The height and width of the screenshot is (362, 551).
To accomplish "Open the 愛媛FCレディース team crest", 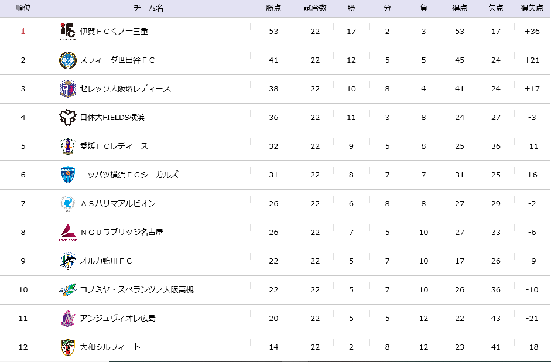I will 68,146.
